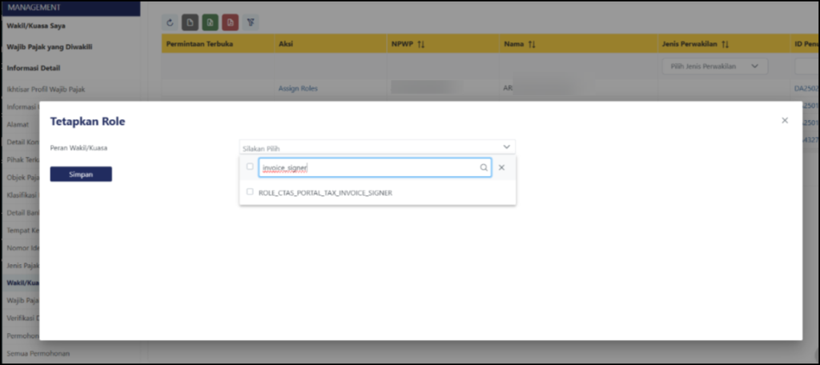The height and width of the screenshot is (365, 820).
Task: Close the role dropdown panel with X
Action: 501,168
